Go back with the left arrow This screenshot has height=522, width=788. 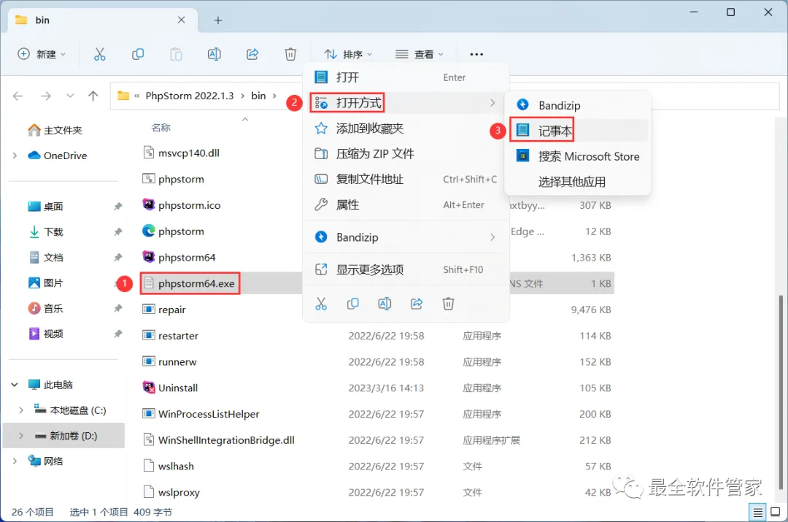pyautogui.click(x=18, y=96)
